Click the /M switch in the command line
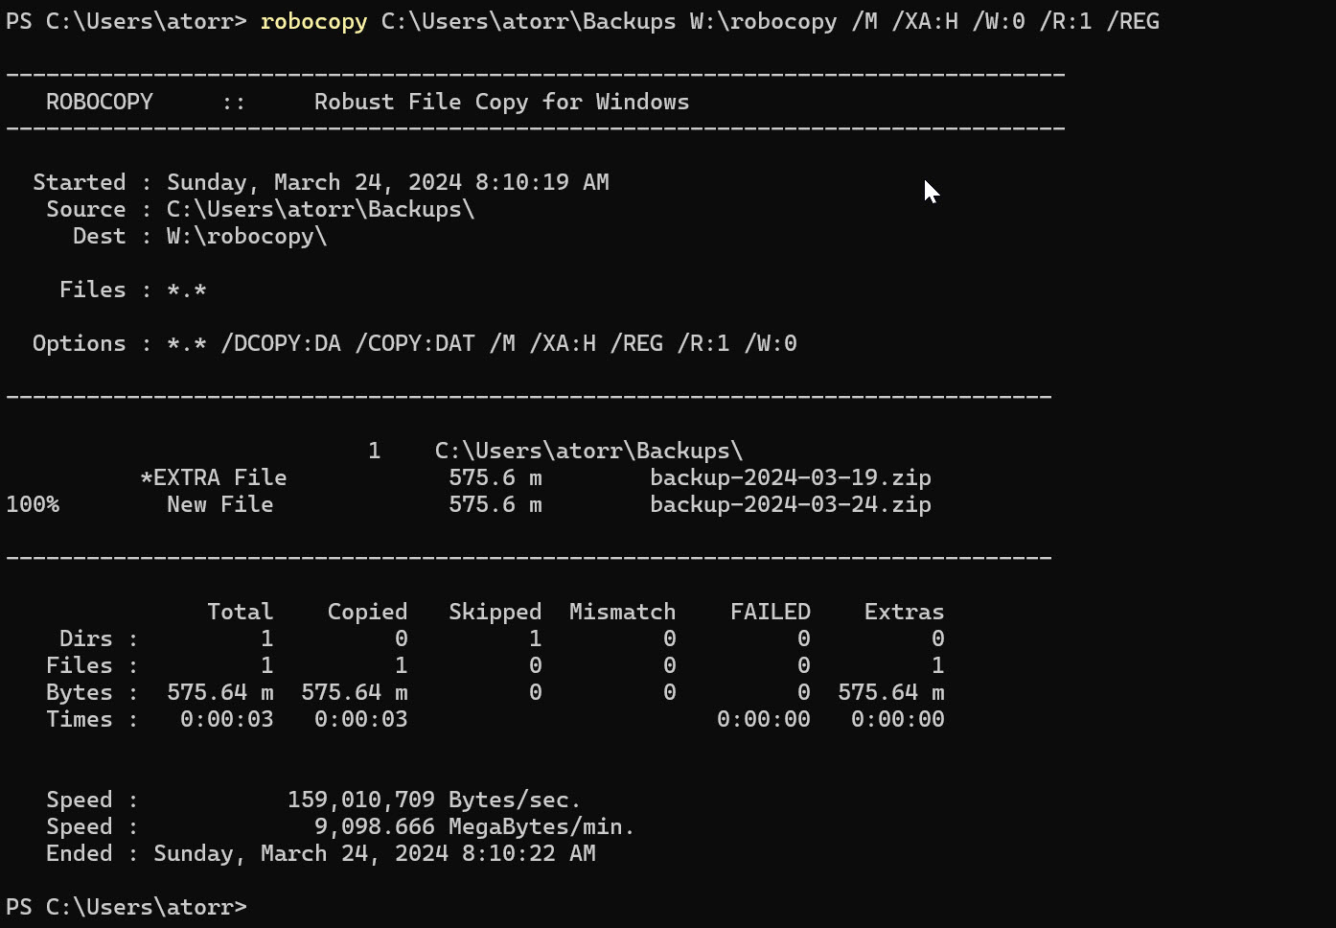 [865, 20]
